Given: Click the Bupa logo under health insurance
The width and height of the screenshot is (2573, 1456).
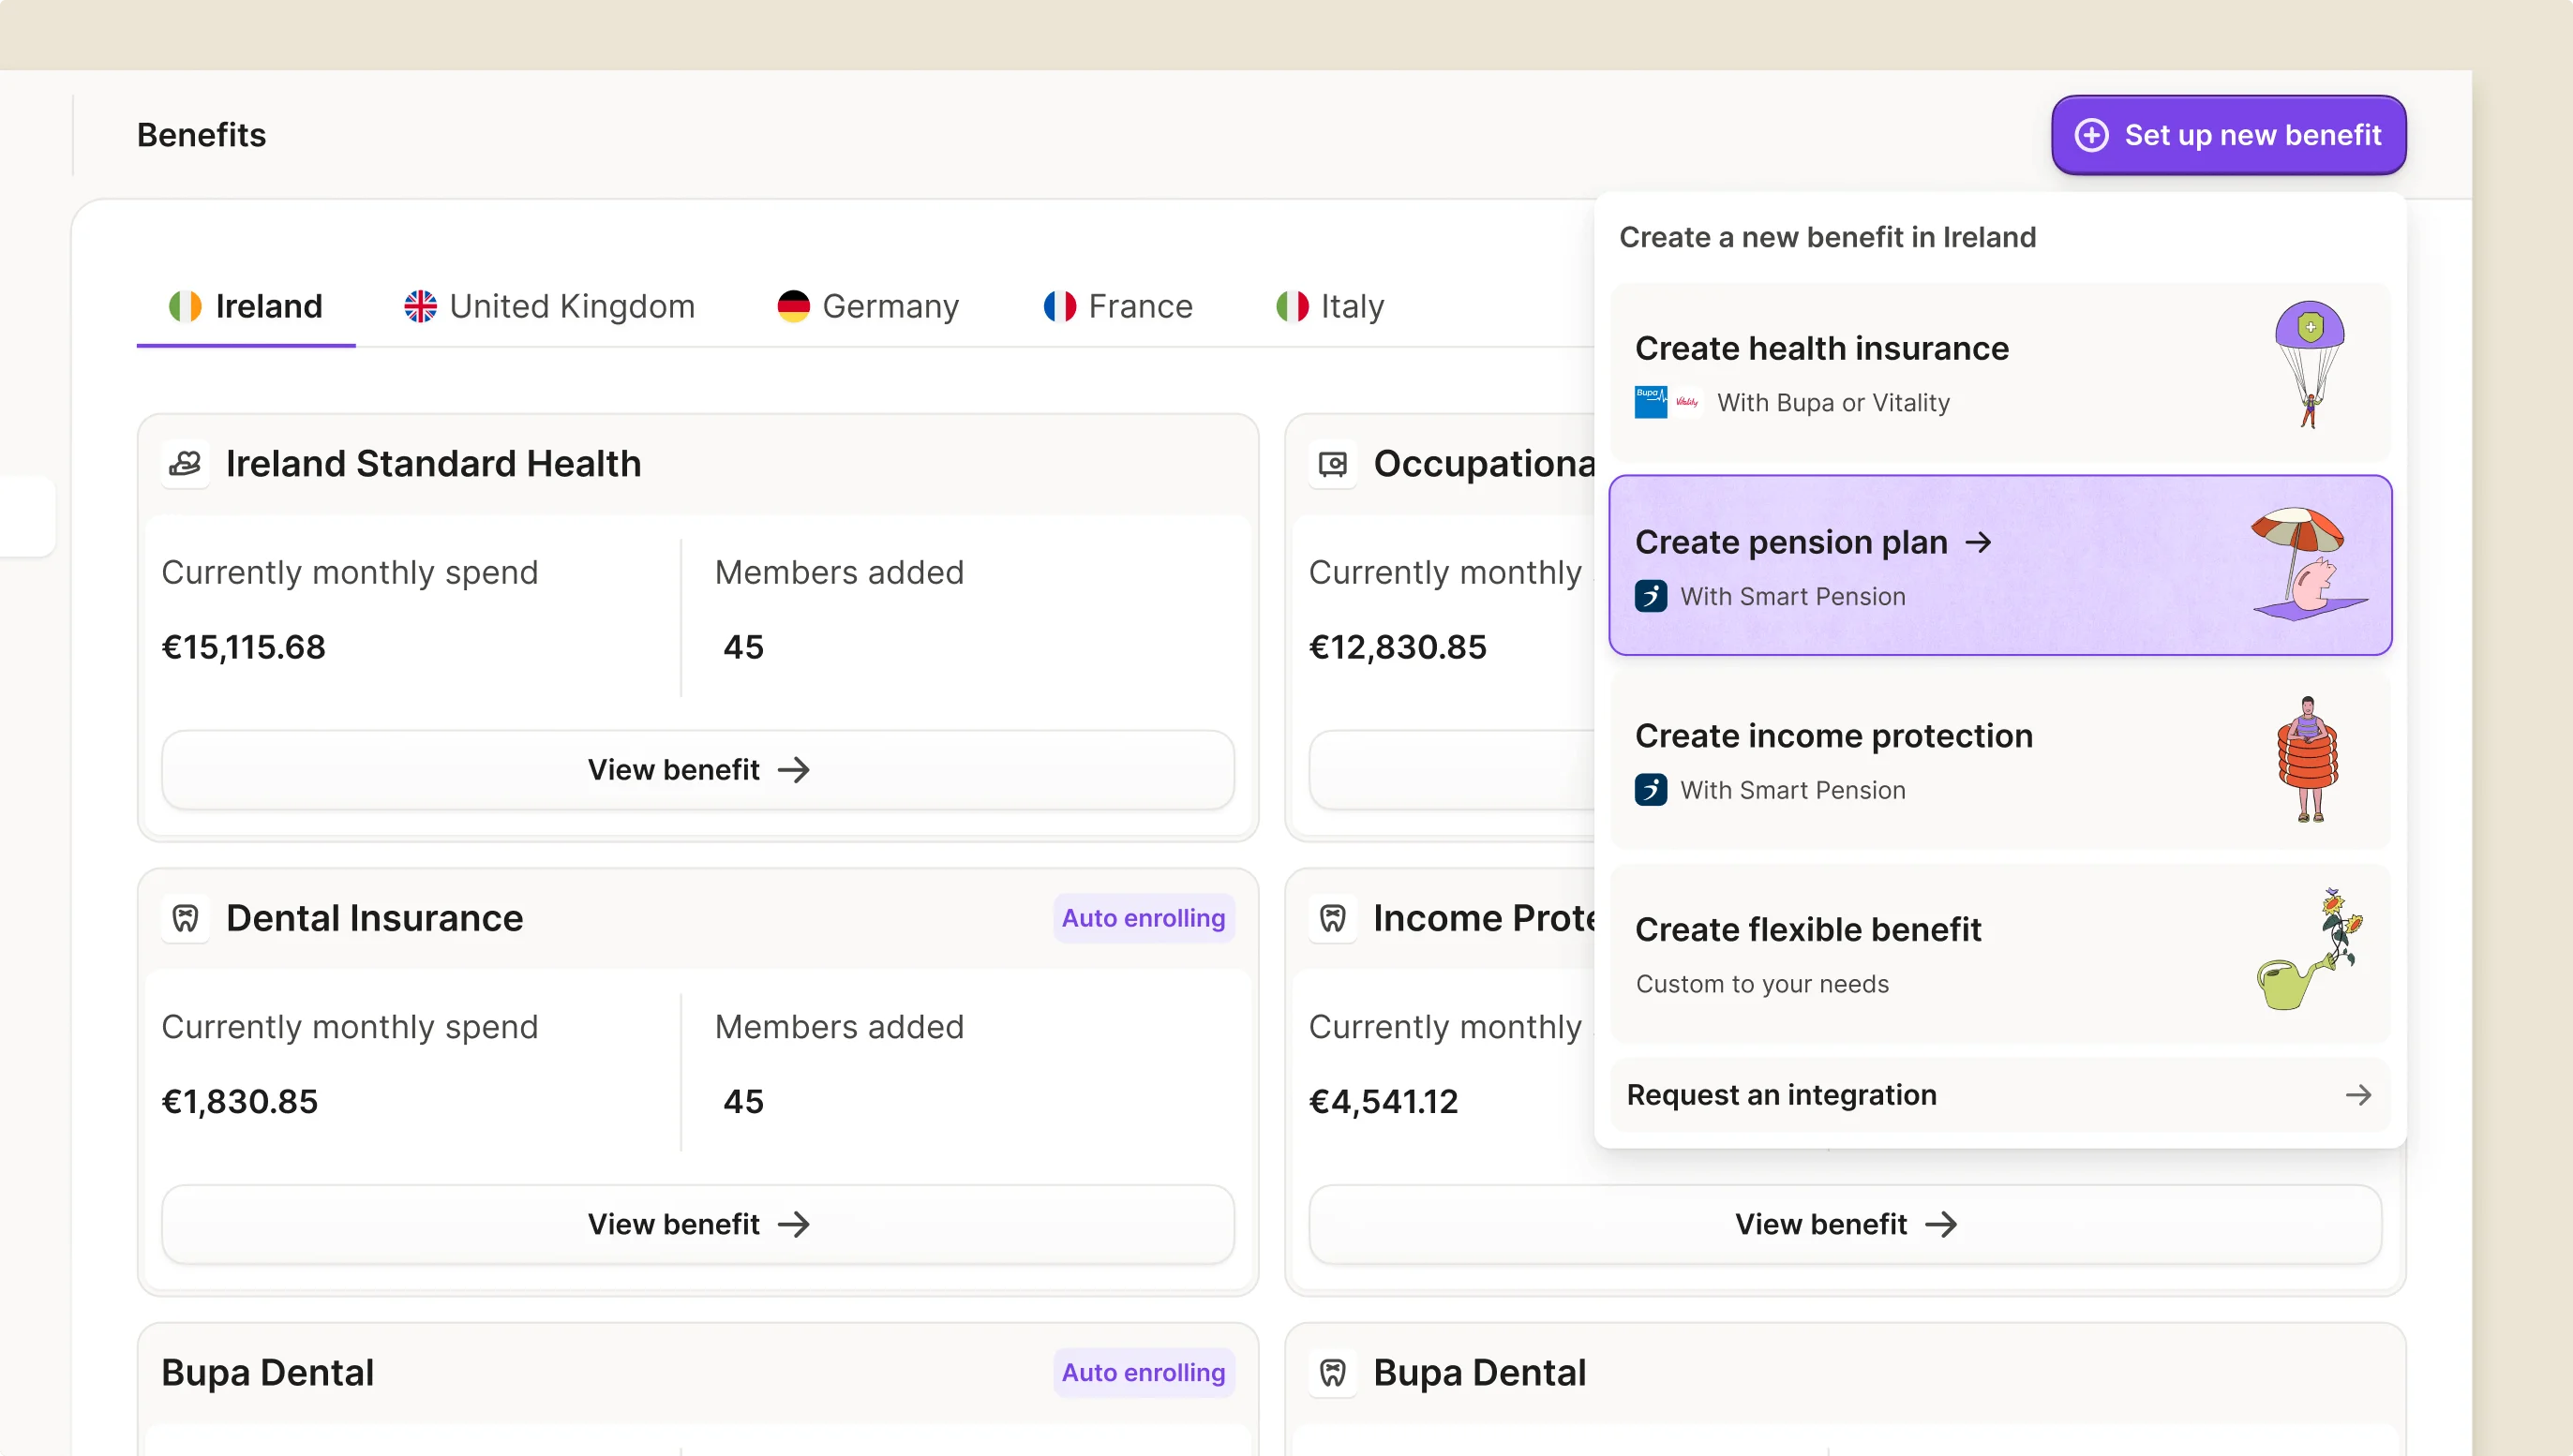Looking at the screenshot, I should click(1651, 402).
